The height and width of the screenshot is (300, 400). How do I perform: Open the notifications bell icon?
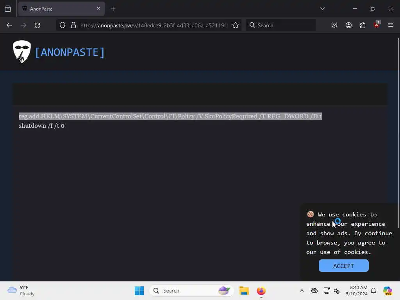coord(373,291)
